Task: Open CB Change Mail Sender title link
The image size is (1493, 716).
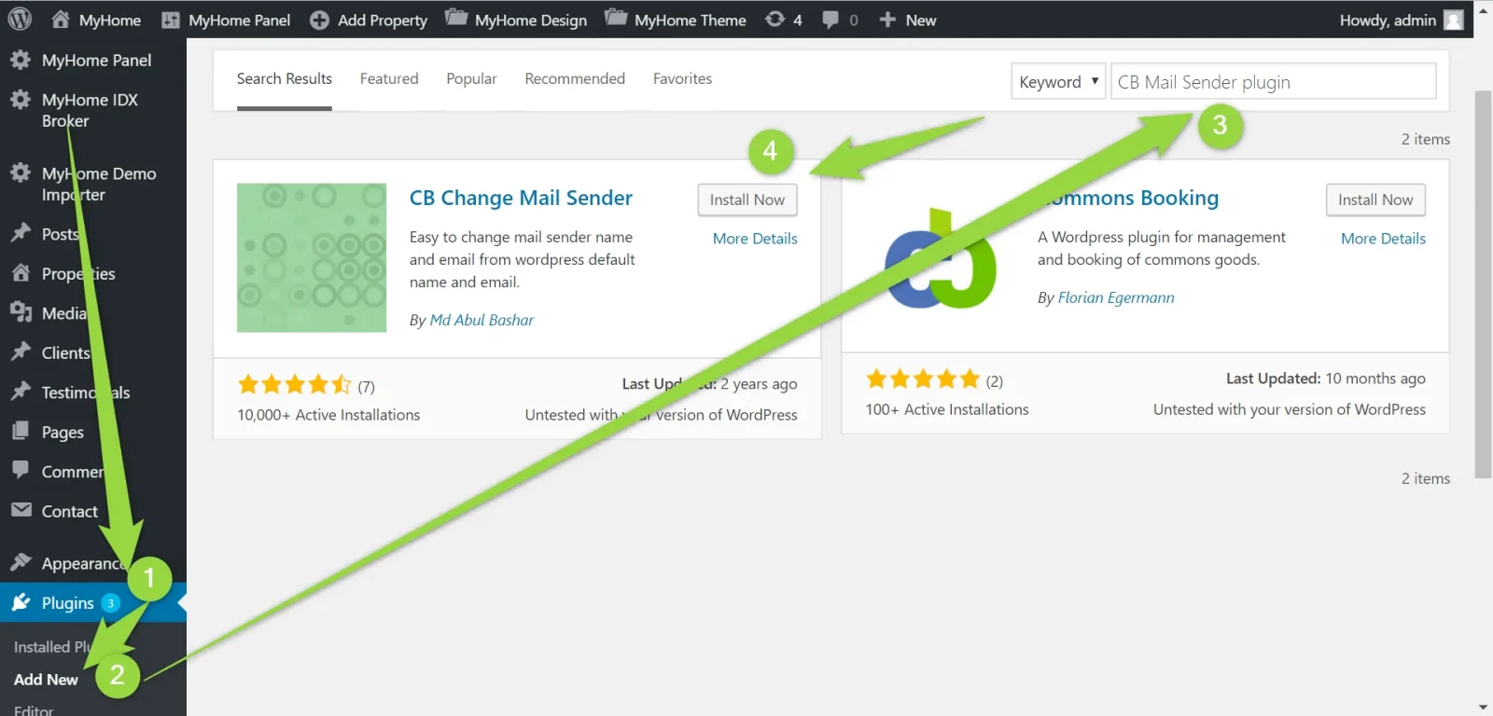Action: [x=521, y=198]
